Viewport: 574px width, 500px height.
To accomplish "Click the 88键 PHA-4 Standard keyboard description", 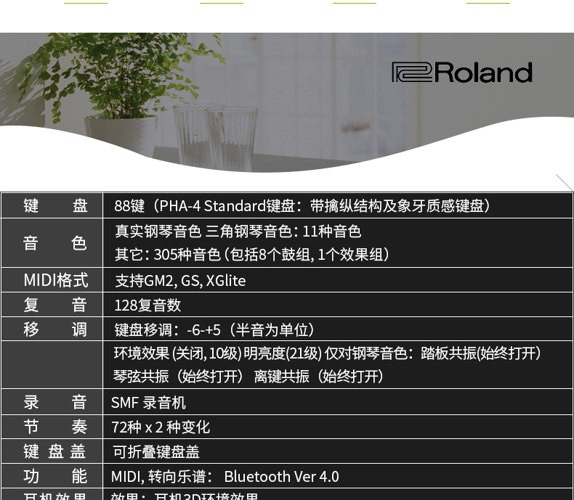I will (304, 205).
